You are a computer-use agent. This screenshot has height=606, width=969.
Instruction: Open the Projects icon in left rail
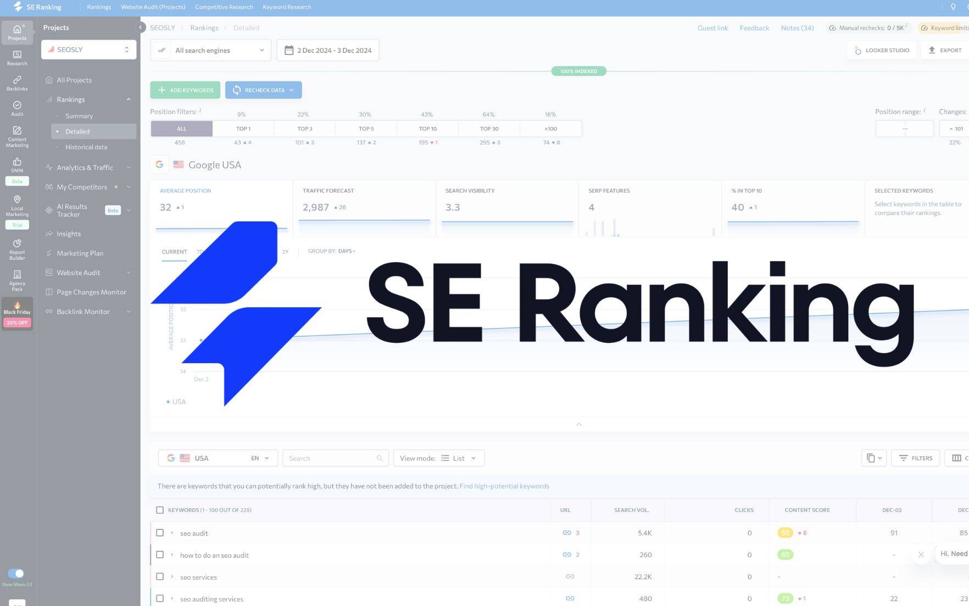coord(17,32)
